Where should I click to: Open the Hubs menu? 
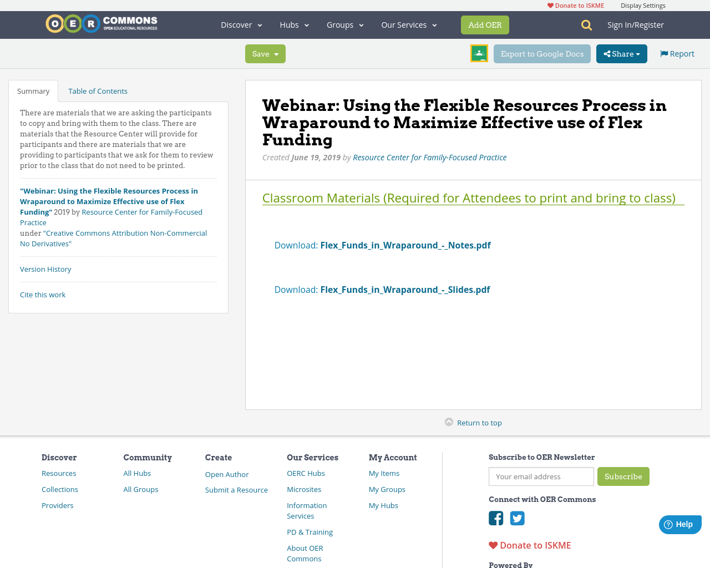294,24
